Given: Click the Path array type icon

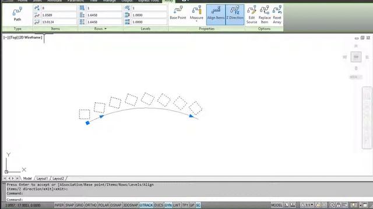Looking at the screenshot, I should [x=17, y=12].
